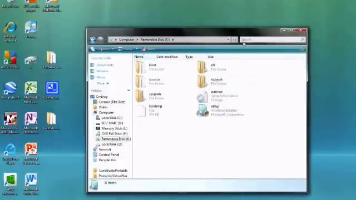
Task: Go back using the Explorer back arrow
Action: (92, 40)
